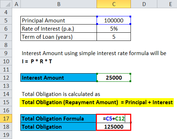Click the Rate of Interest (p.a.) cell
Image resolution: width=177 pixels, height=139 pixels.
[x=59, y=28]
